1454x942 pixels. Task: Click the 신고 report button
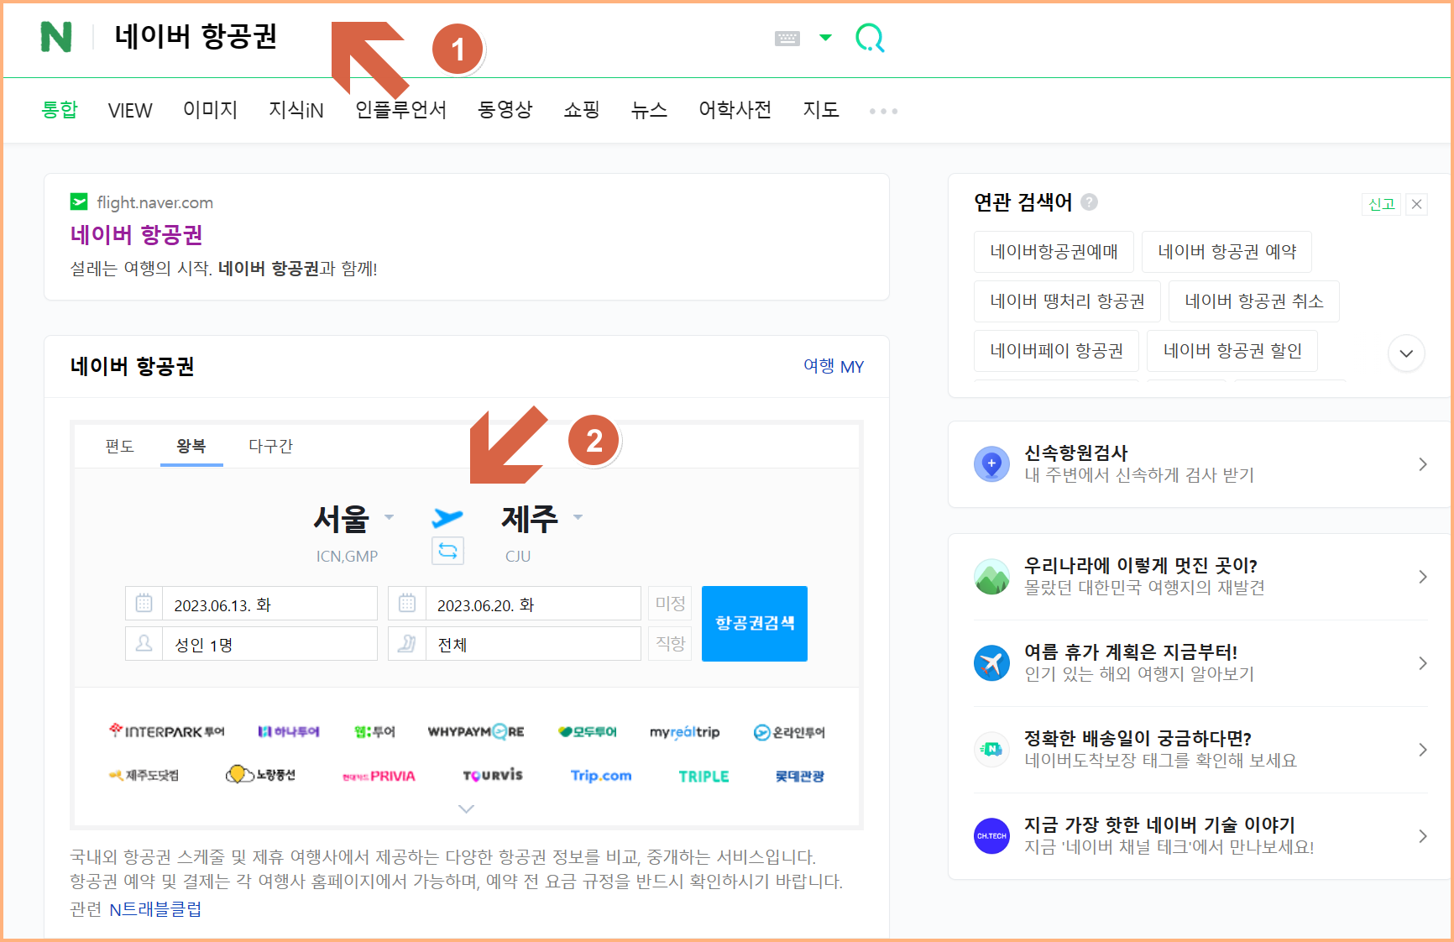click(x=1381, y=204)
